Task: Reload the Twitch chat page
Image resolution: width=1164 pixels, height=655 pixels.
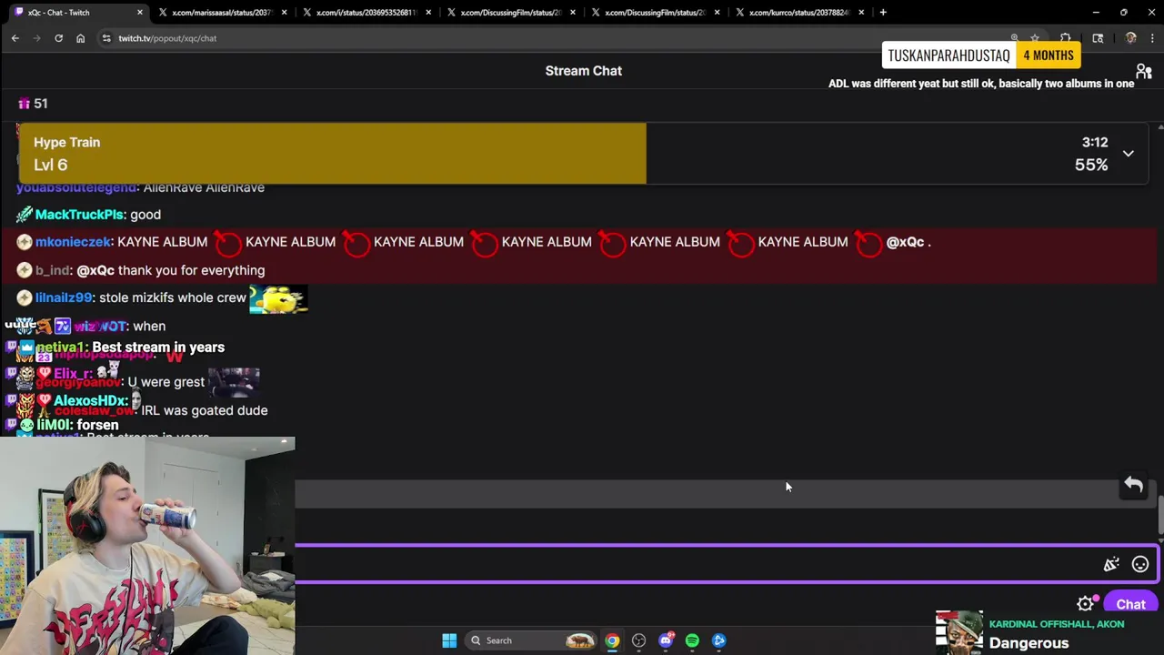Action: point(59,38)
